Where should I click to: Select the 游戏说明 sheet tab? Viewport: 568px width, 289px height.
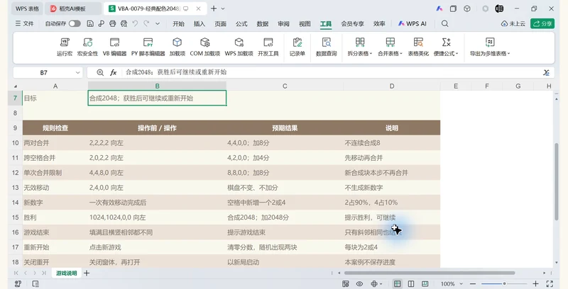click(x=66, y=273)
